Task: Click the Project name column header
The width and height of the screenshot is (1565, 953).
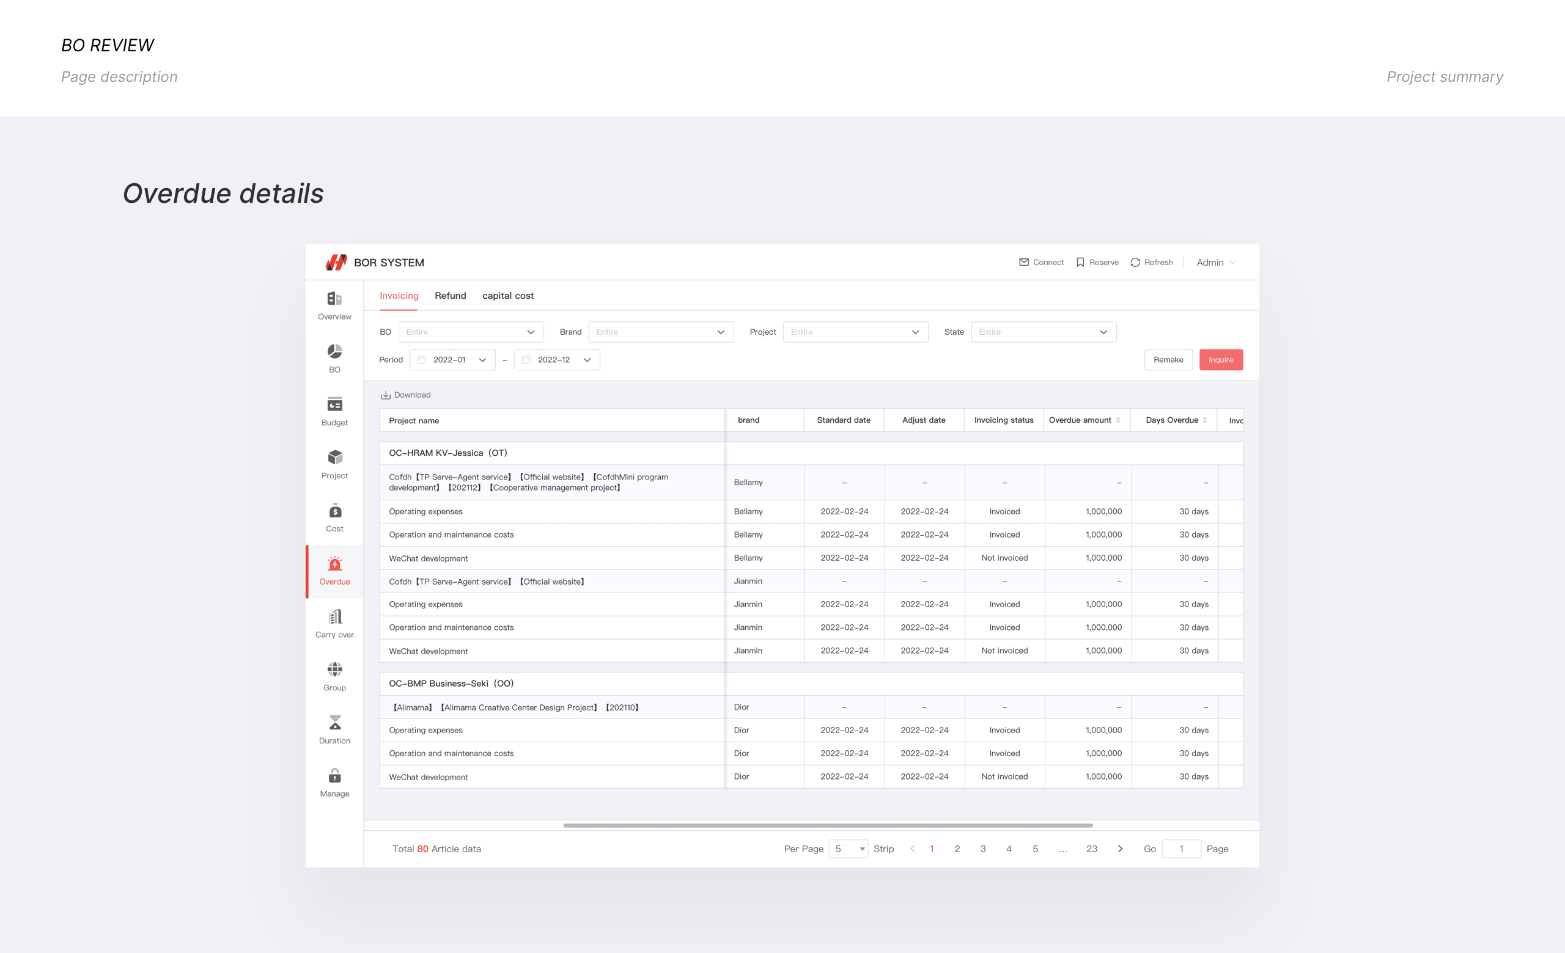Action: click(551, 421)
